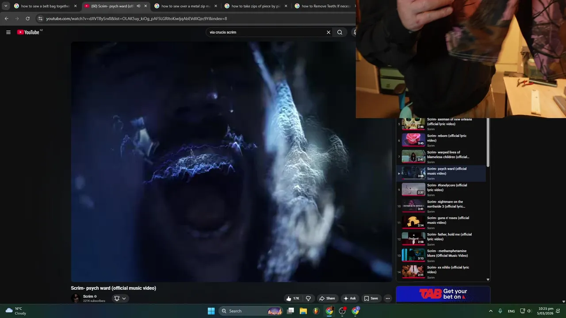The width and height of the screenshot is (566, 318).
Task: Click the playlist panel scrollbar
Action: point(488,142)
